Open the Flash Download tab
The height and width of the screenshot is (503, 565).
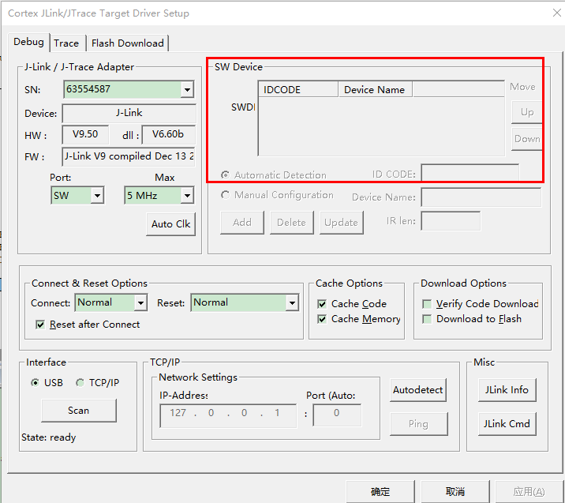point(127,43)
